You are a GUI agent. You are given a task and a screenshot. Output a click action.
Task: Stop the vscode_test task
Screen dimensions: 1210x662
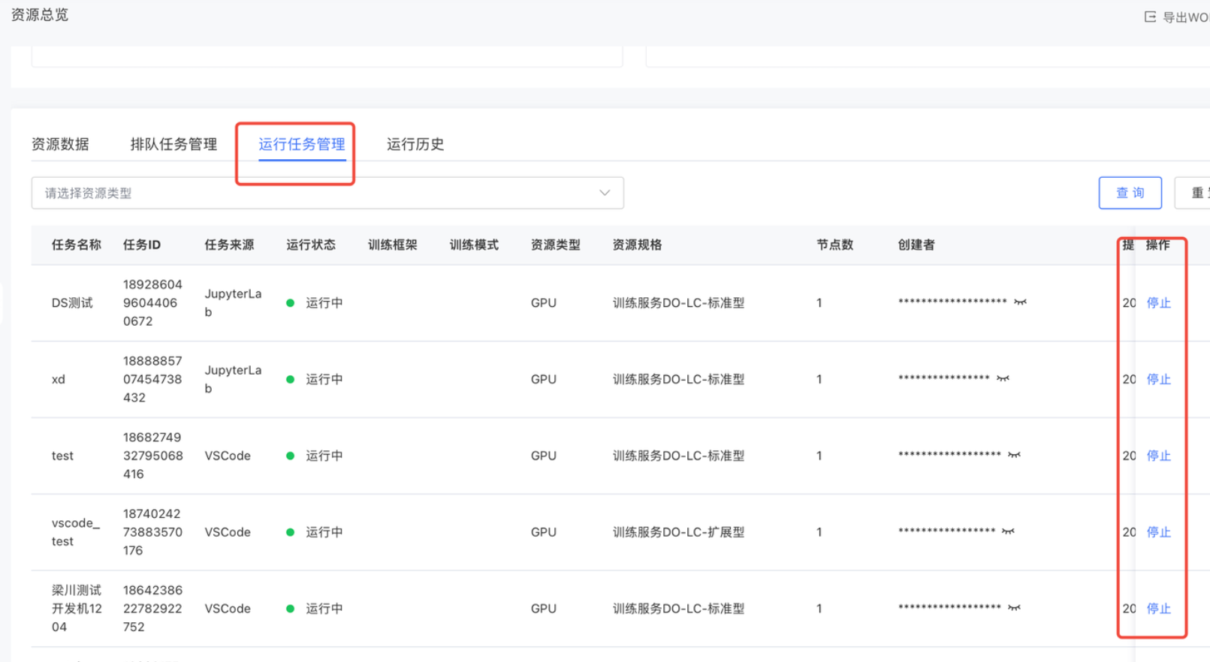(x=1158, y=533)
